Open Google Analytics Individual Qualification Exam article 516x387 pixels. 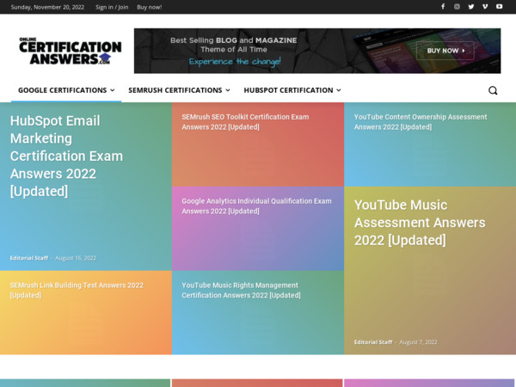pyautogui.click(x=256, y=206)
